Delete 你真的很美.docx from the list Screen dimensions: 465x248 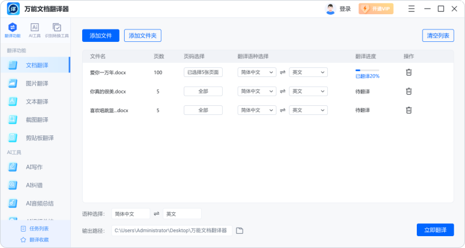coord(409,91)
